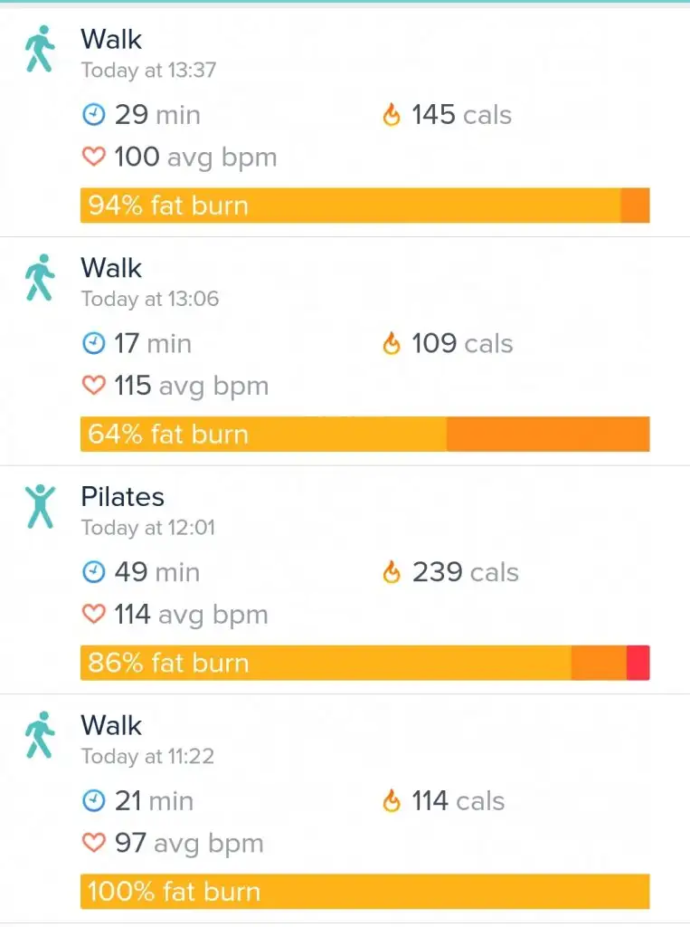Select the 64% fat burn bar

point(364,435)
